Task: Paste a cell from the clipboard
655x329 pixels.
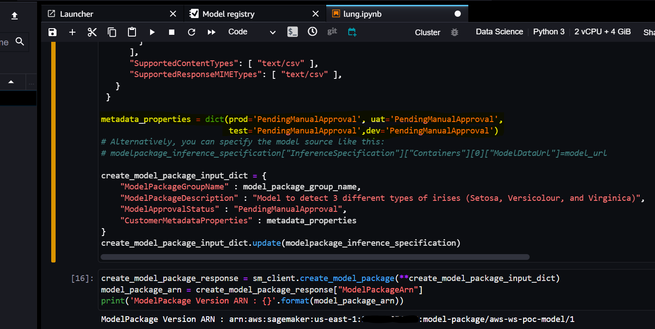Action: (132, 32)
